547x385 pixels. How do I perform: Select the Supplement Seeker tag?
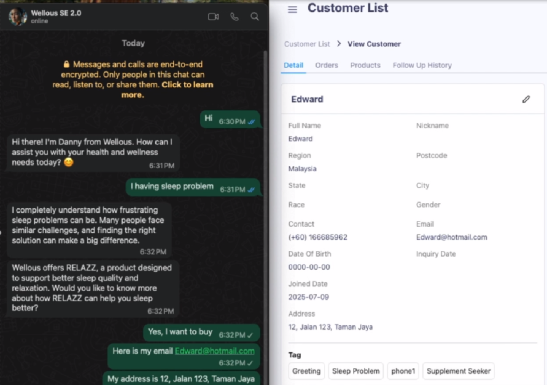coord(459,371)
